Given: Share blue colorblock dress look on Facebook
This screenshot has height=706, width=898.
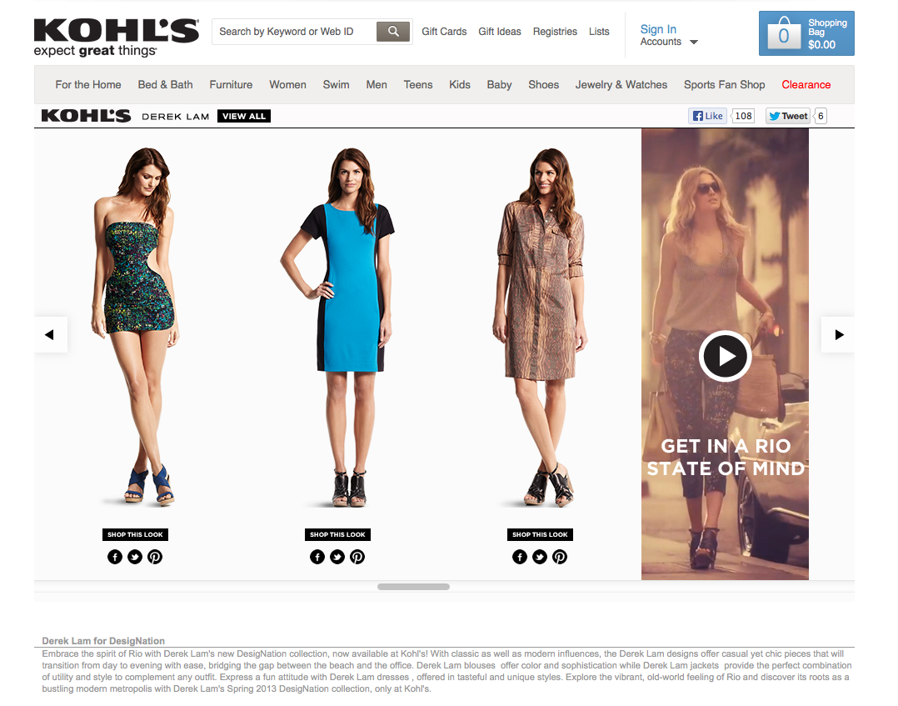Looking at the screenshot, I should (x=317, y=557).
